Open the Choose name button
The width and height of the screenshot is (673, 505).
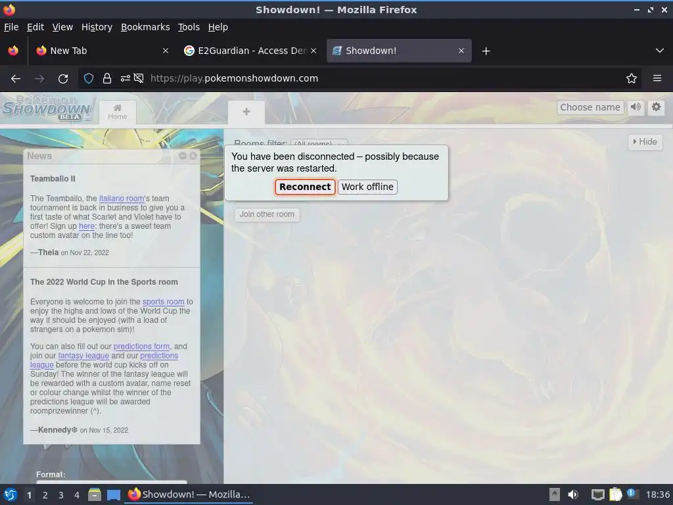point(590,107)
